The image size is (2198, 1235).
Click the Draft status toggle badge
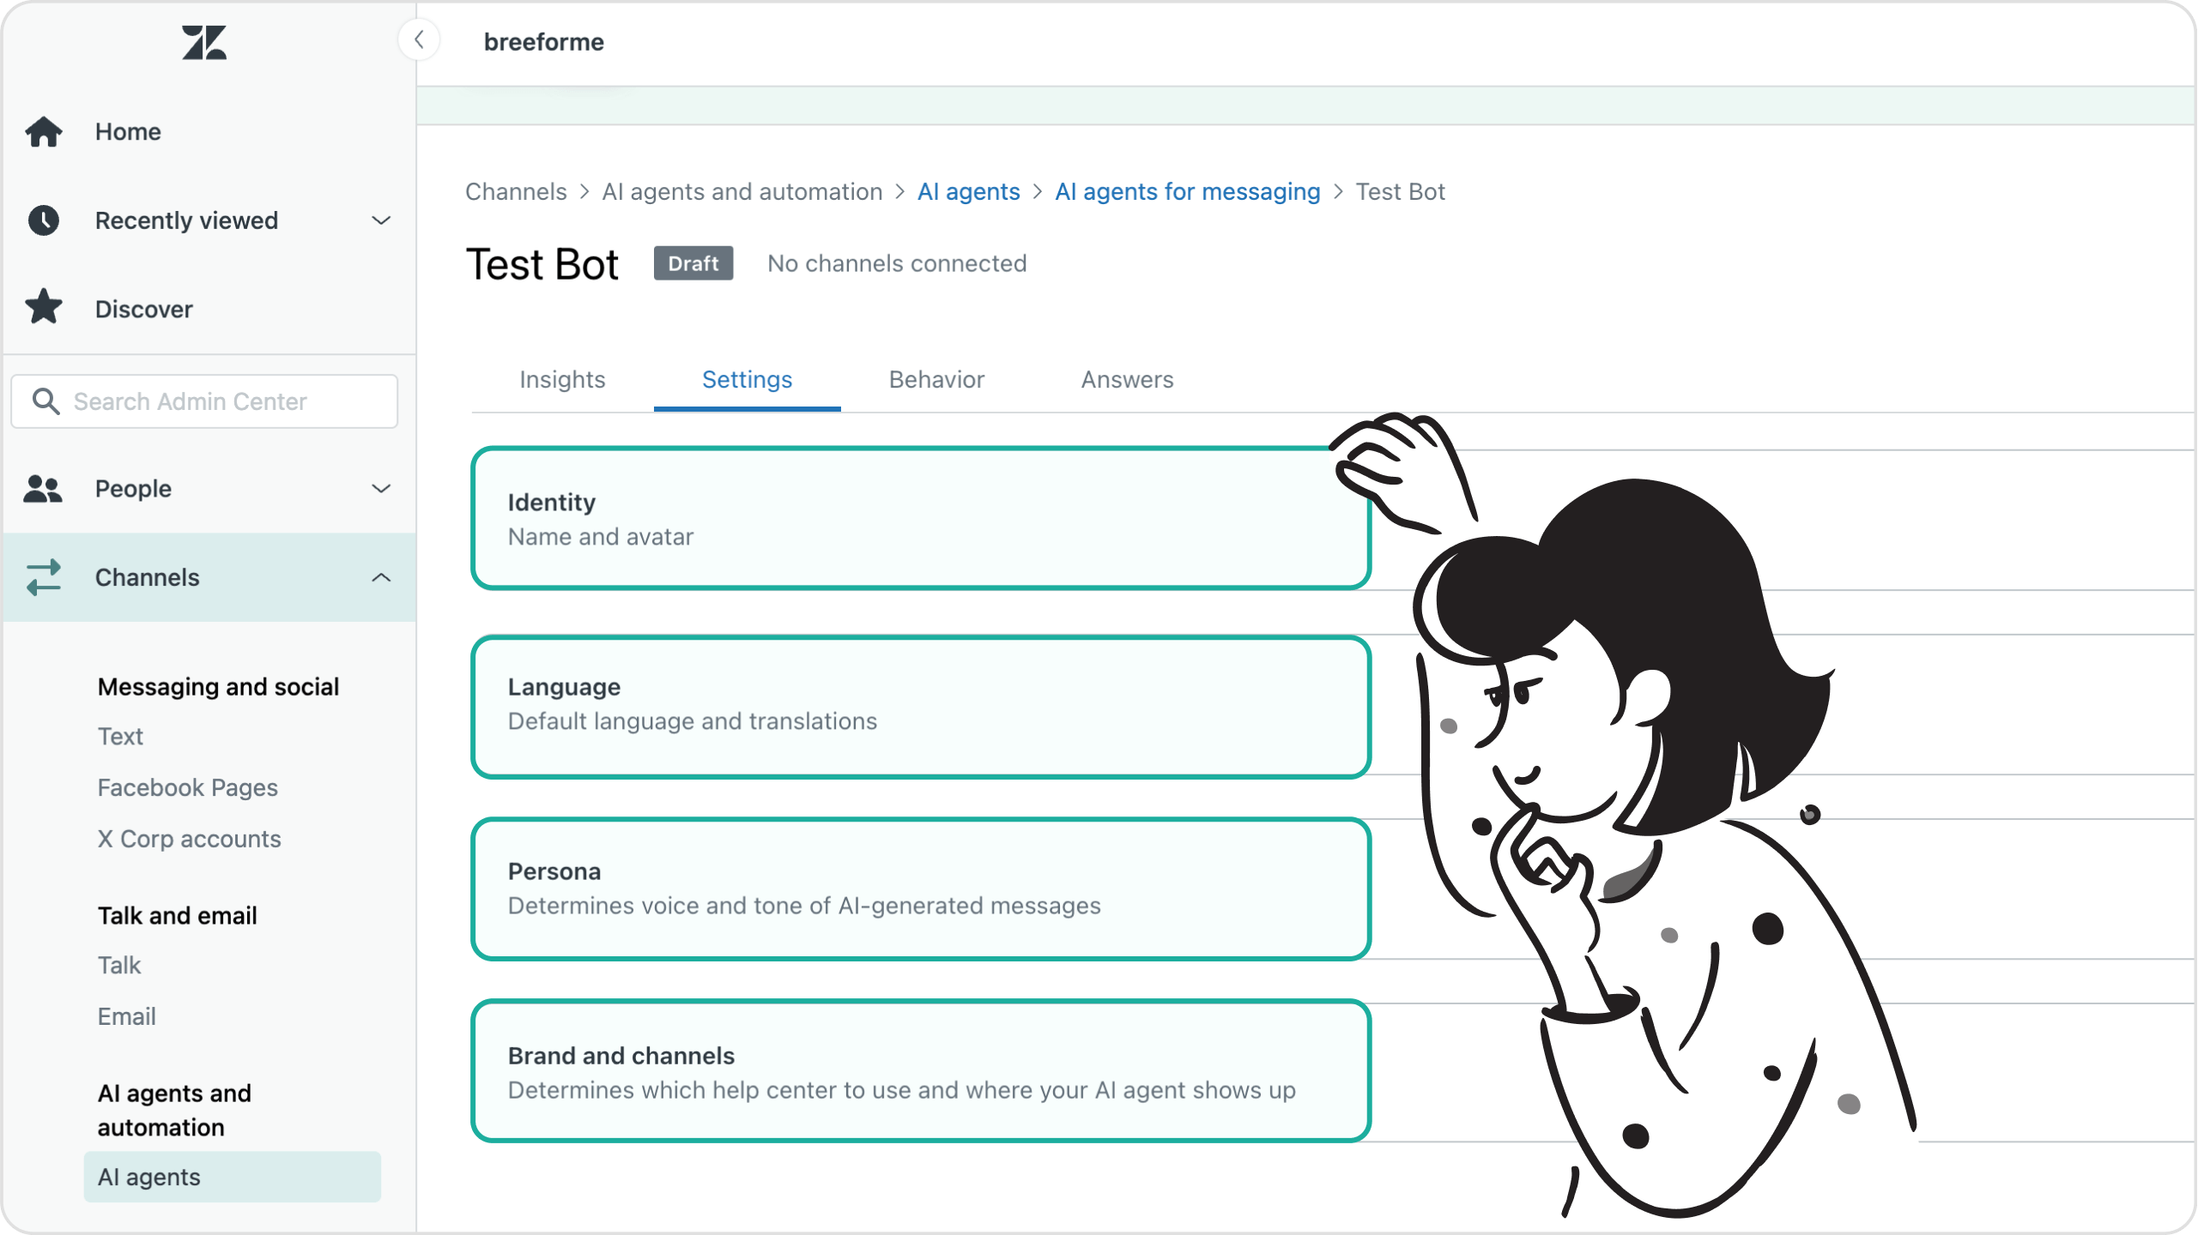[694, 262]
